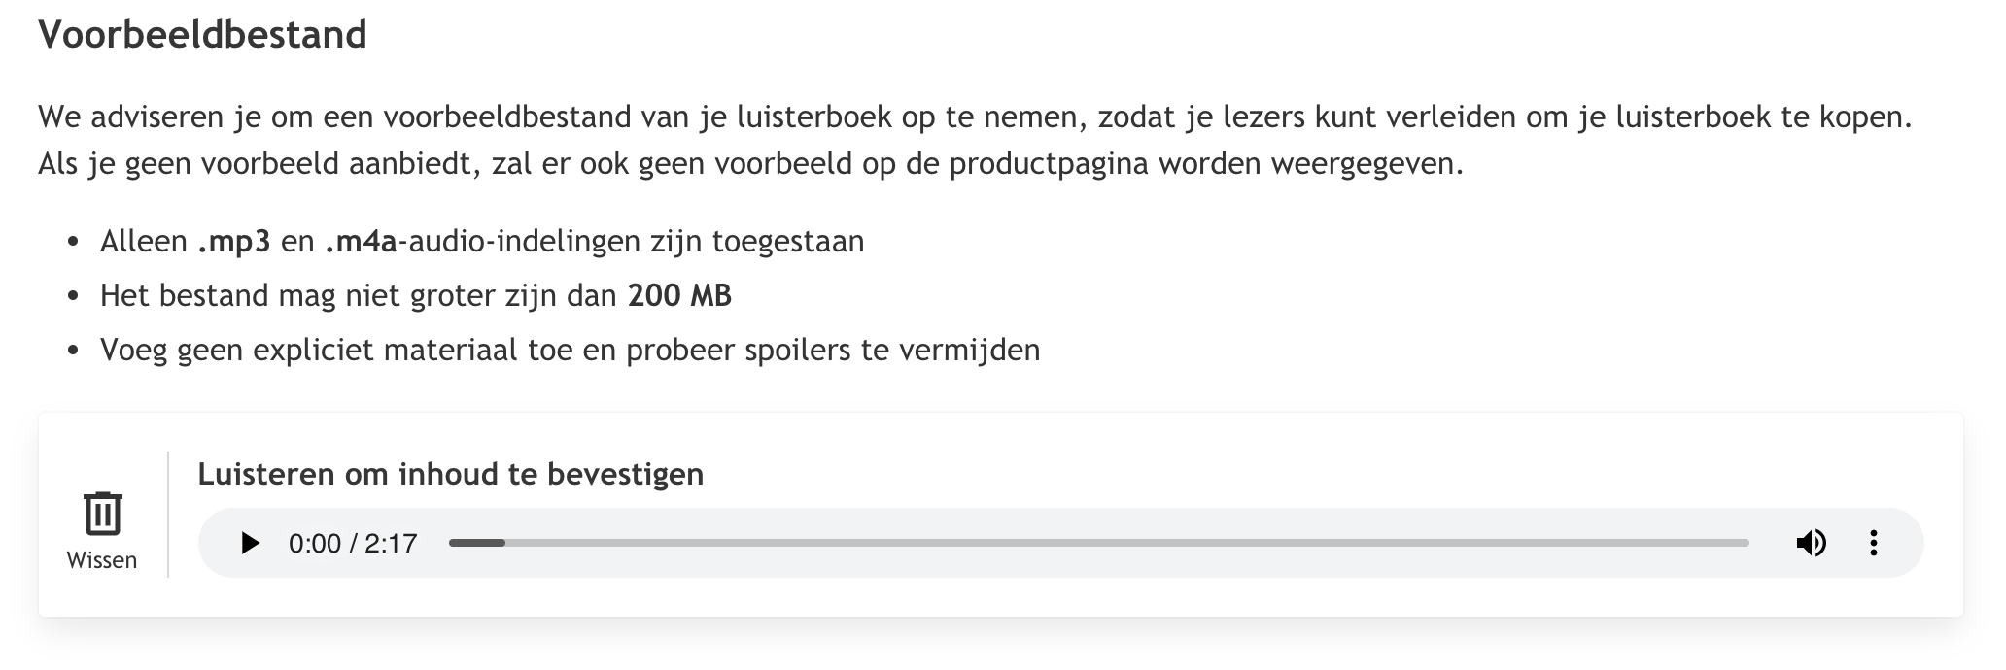Click the 'Voorbeeldbestand' section heading
Screen dimensions: 2006x670
point(202,35)
